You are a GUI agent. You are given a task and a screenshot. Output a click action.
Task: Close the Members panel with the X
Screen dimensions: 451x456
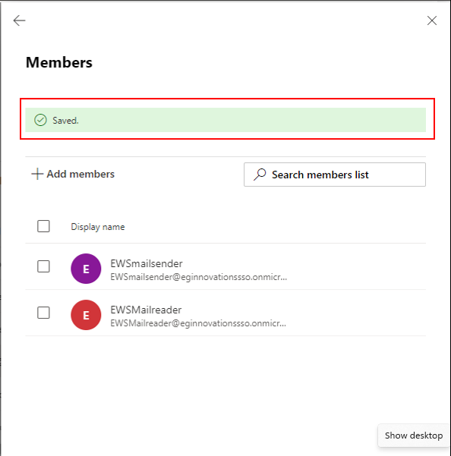click(432, 20)
